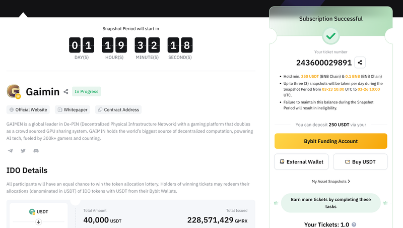Screen dimensions: 403x228
Task: Click the In Progress status badge
Action: 86,92
